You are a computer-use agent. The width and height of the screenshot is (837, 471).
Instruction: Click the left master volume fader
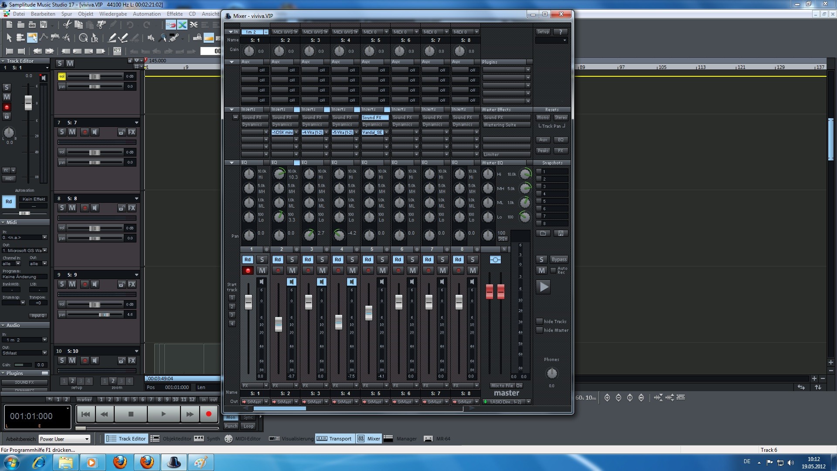(490, 291)
